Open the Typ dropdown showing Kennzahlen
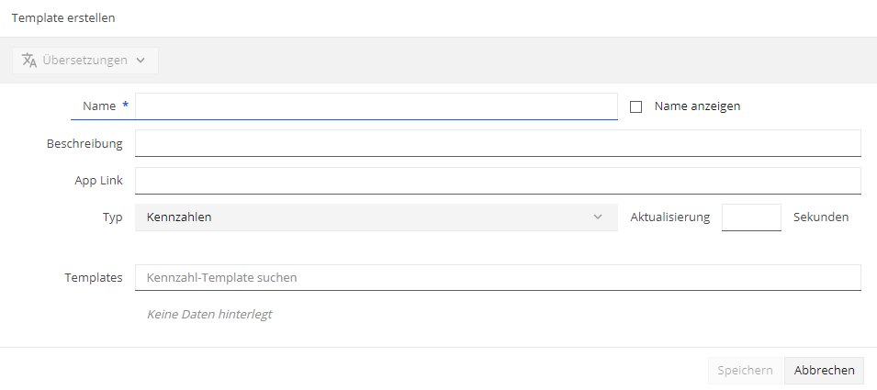The width and height of the screenshot is (877, 390). click(377, 217)
